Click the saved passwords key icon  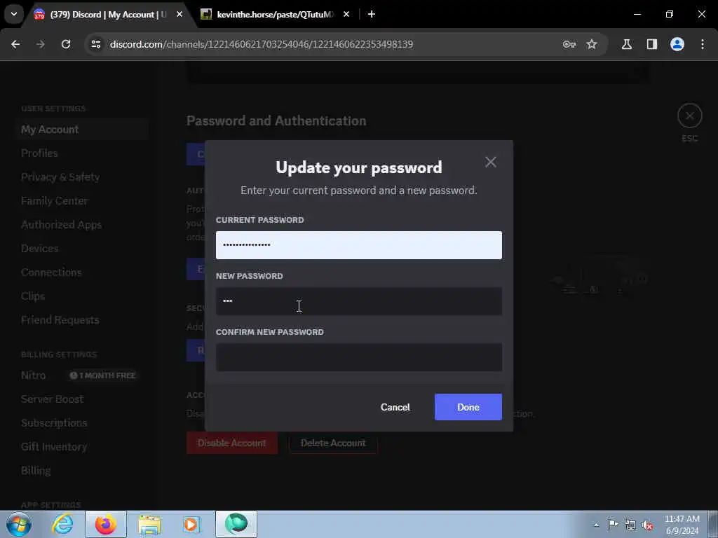point(569,44)
